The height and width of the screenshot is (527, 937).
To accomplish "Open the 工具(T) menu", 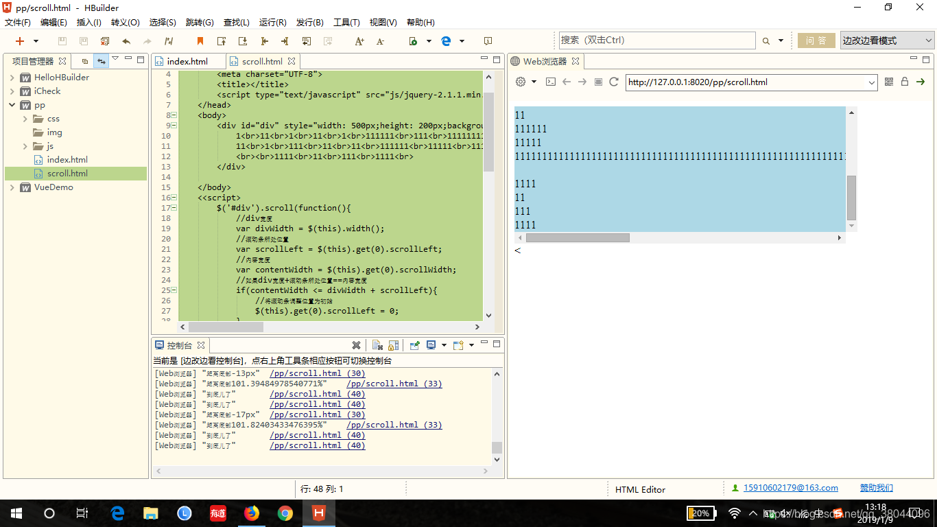I will pyautogui.click(x=346, y=23).
